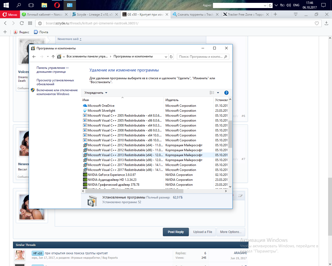Click the heart bookmark icon in the address bar
The image size is (332, 266).
[x=317, y=23]
